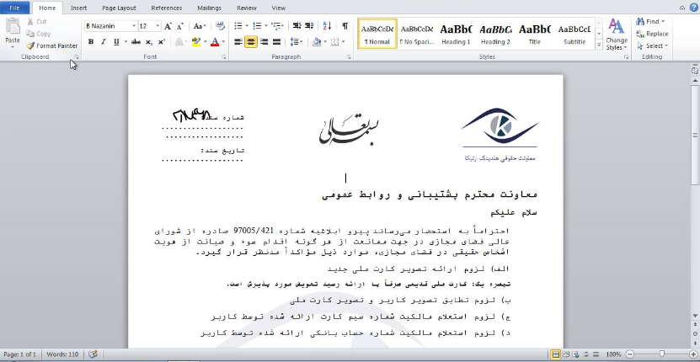This screenshot has width=700, height=362.
Task: Copy selection to clipboard
Action: tap(39, 34)
